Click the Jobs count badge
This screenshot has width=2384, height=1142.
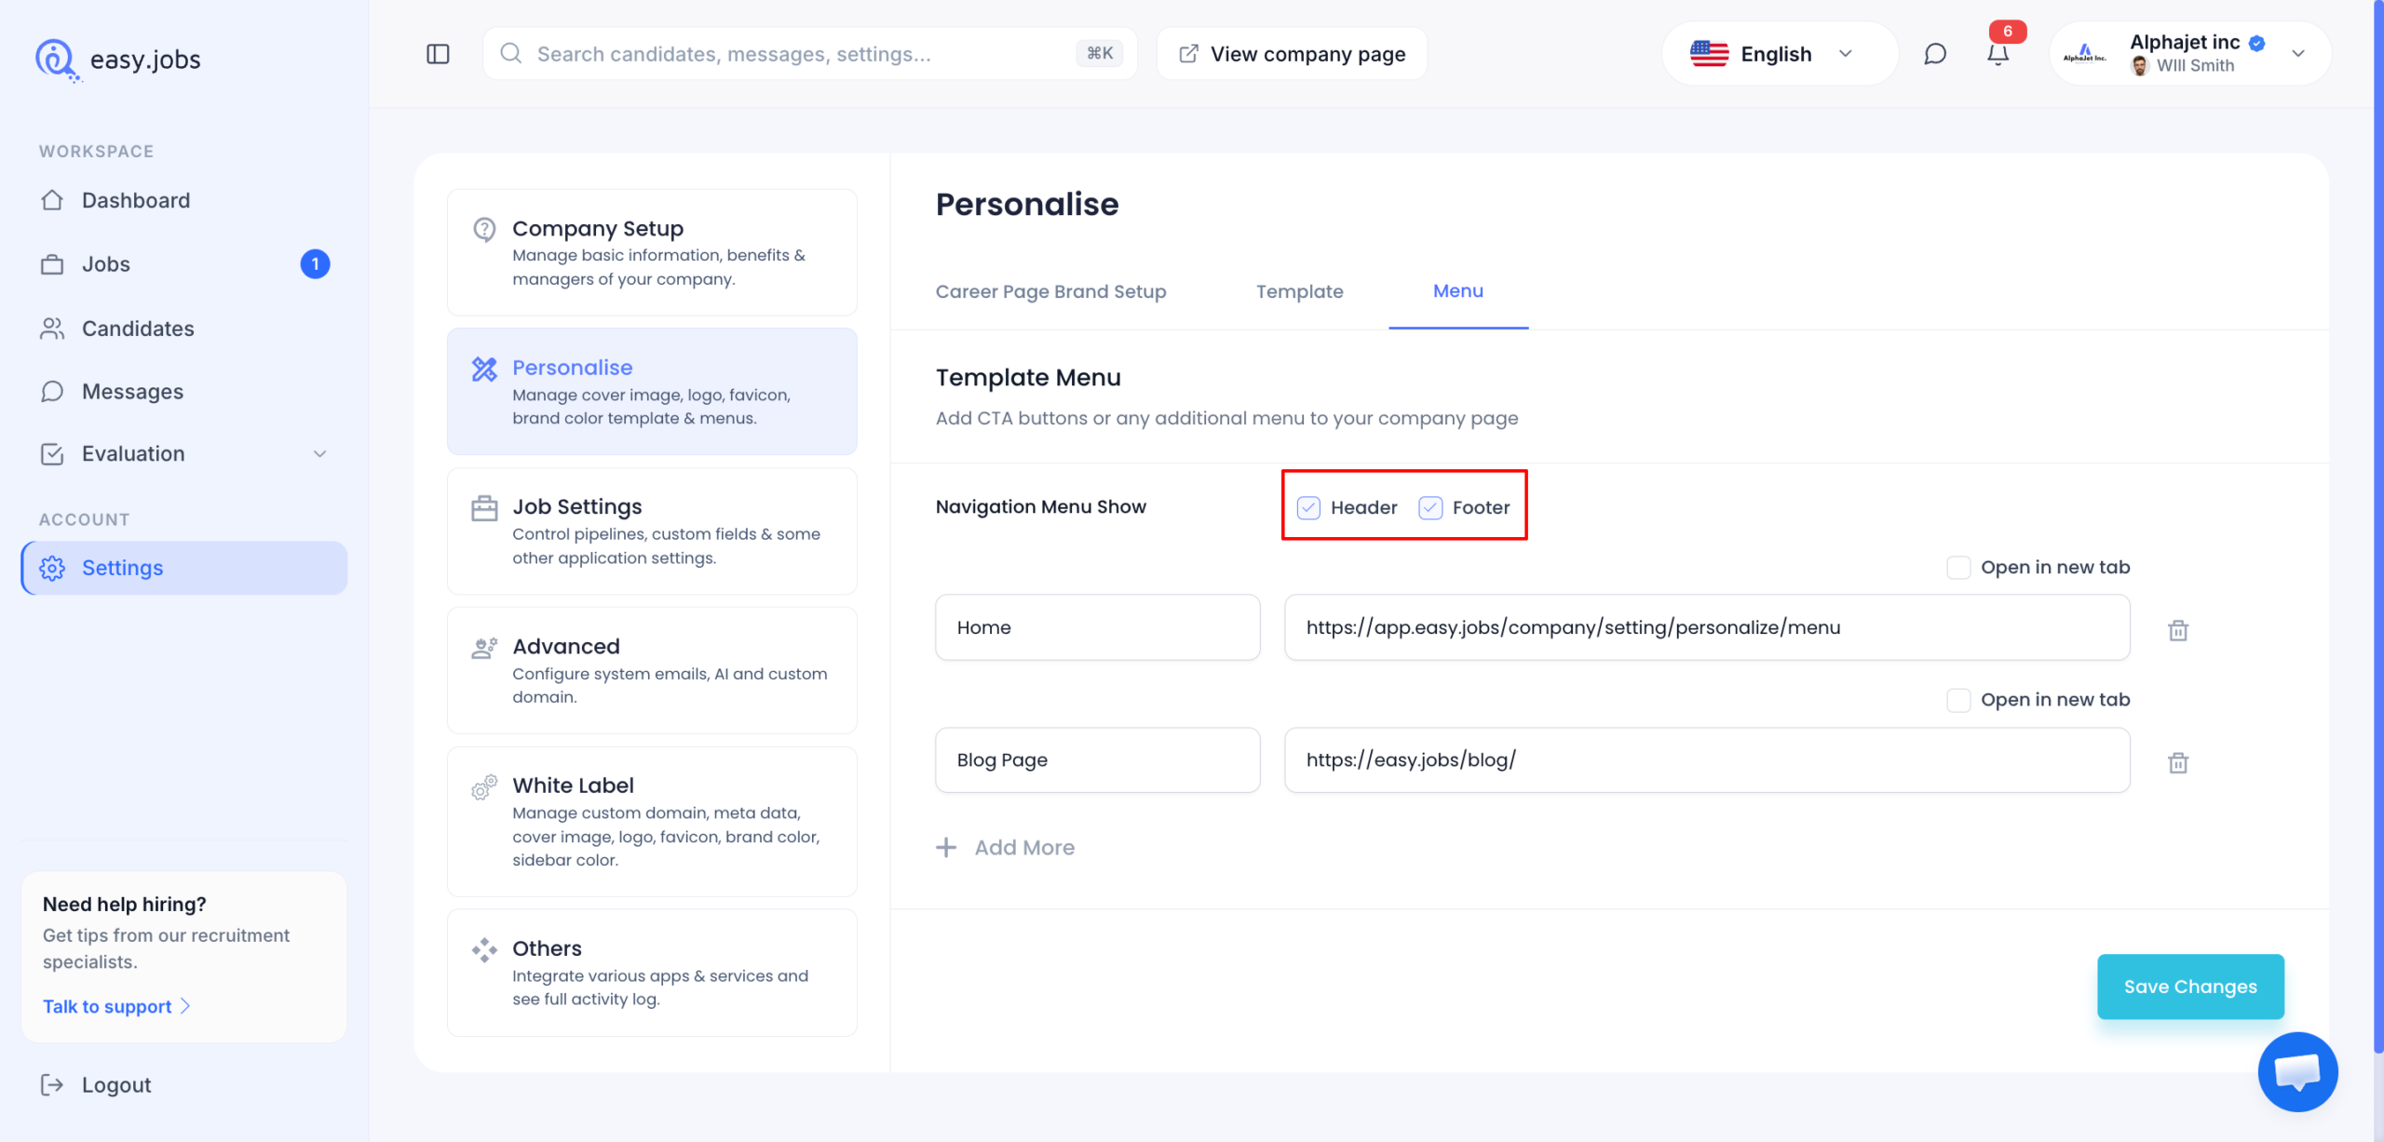click(315, 264)
